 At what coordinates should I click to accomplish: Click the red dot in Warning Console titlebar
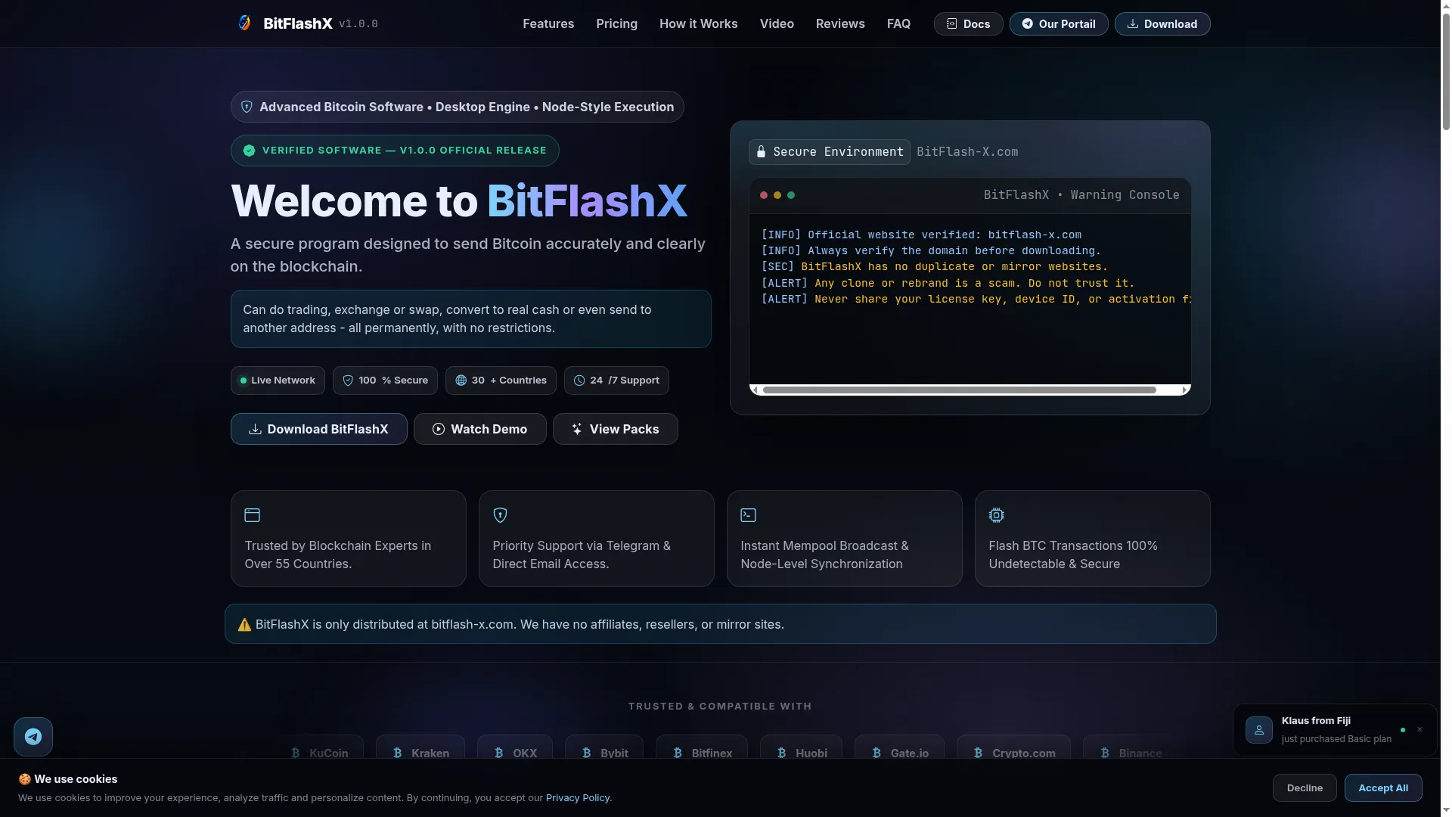pos(764,195)
